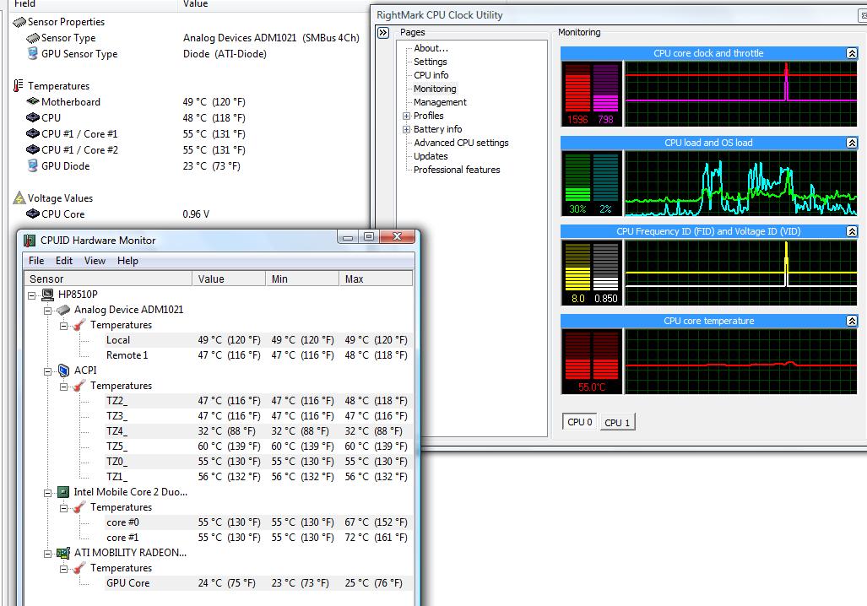Click the Sensor Properties chip icon
Image resolution: width=867 pixels, height=606 pixels.
pos(19,22)
